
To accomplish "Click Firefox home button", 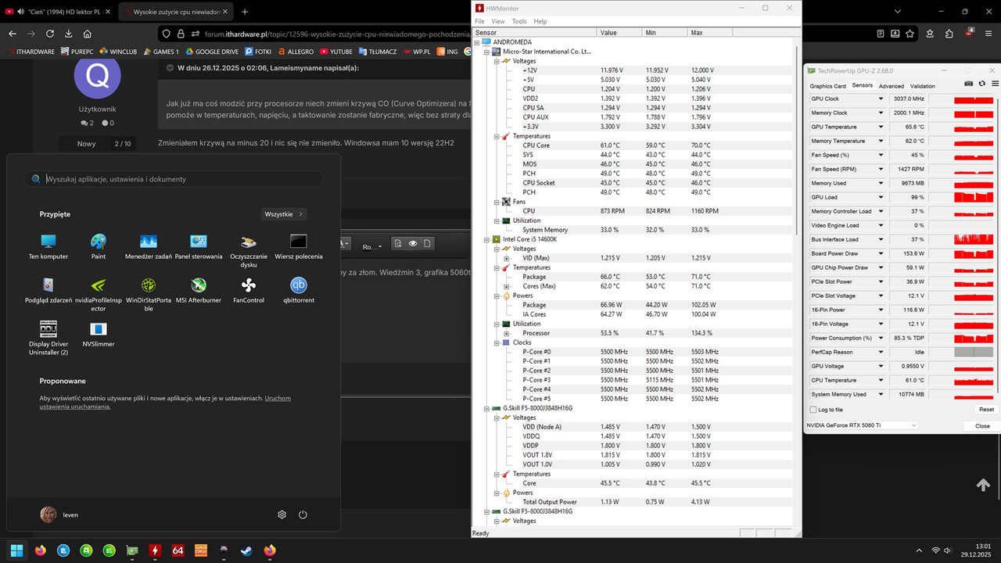I will click(x=88, y=34).
